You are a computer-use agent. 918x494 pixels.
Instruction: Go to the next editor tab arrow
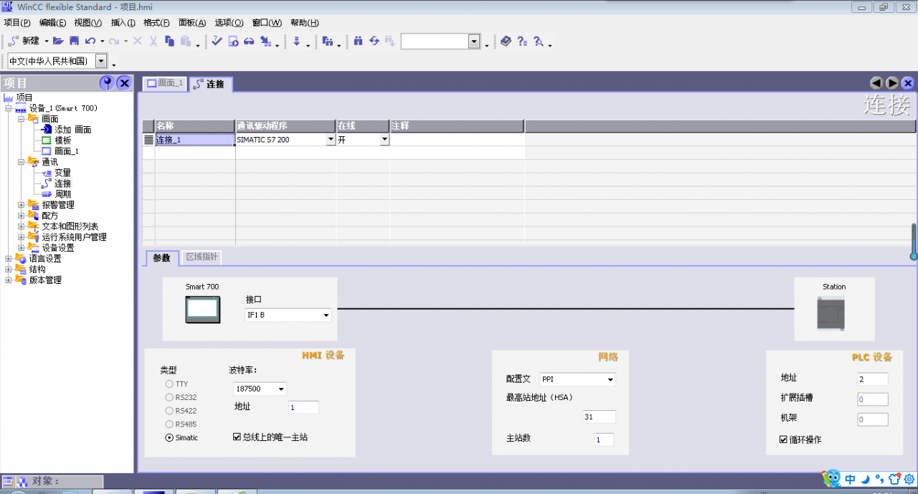pyautogui.click(x=892, y=83)
